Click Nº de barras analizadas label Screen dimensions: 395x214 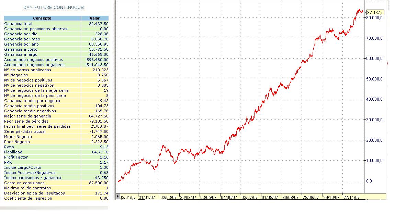tap(27, 70)
